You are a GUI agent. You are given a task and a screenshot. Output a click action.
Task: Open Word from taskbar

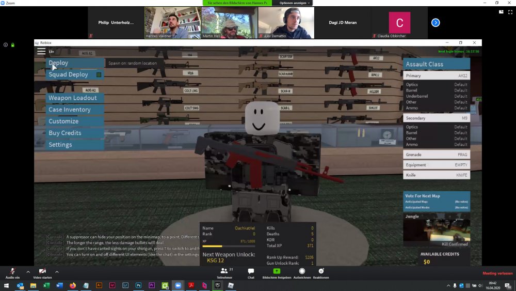[x=59, y=285]
